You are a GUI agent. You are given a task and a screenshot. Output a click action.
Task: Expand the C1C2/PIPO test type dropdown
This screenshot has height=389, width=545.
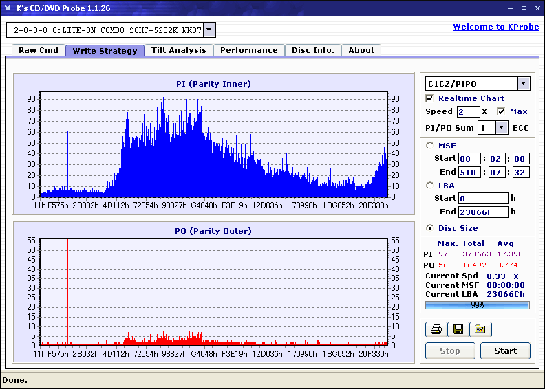point(524,84)
